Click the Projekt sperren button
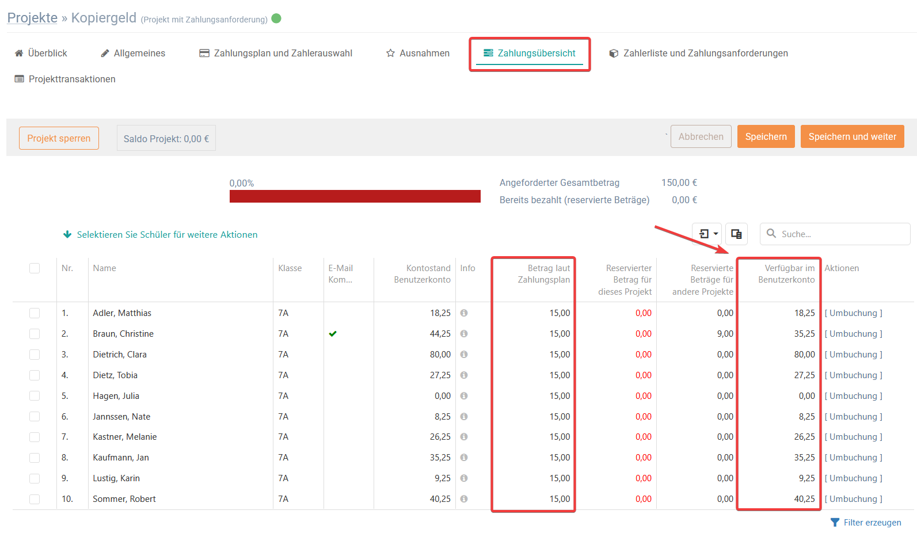 coord(59,138)
